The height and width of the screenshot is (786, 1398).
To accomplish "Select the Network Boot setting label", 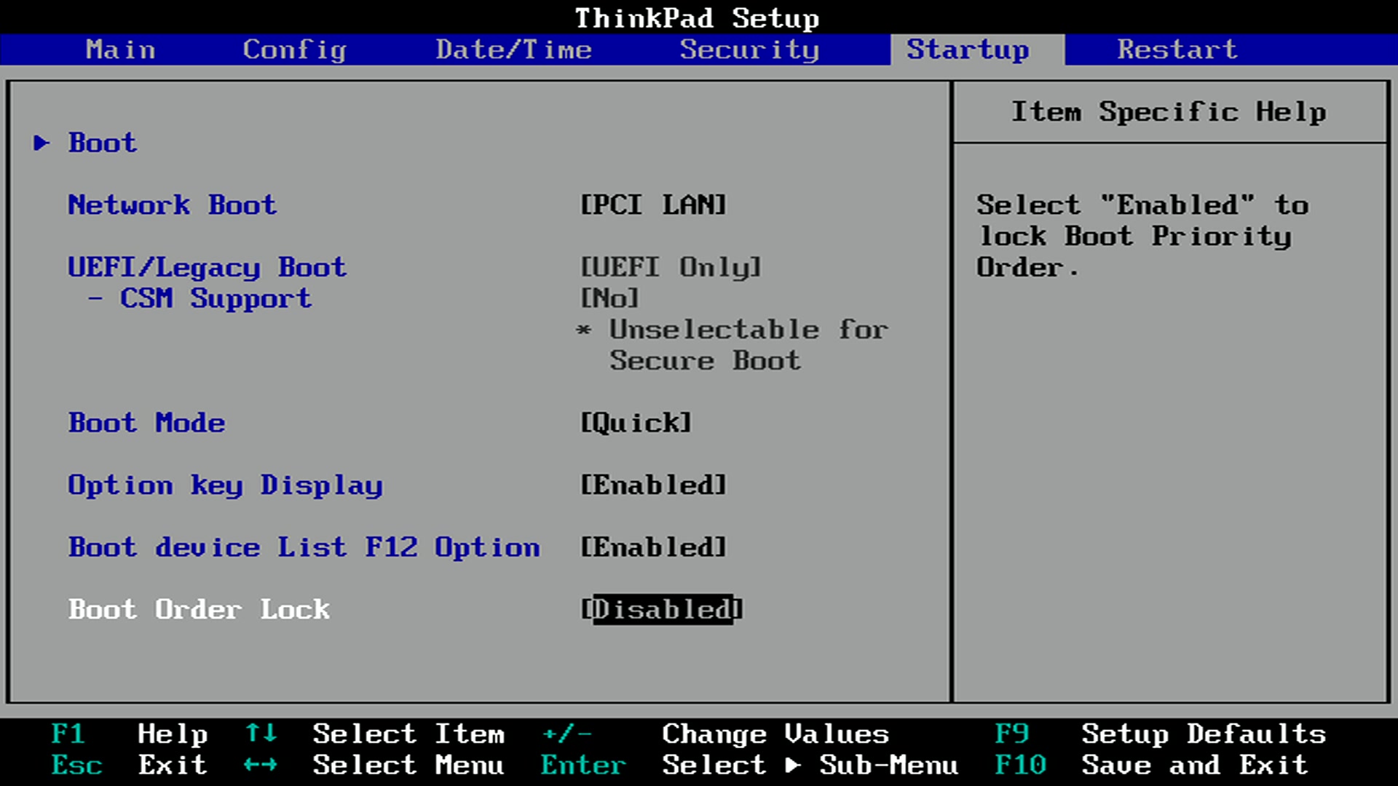I will (x=173, y=205).
